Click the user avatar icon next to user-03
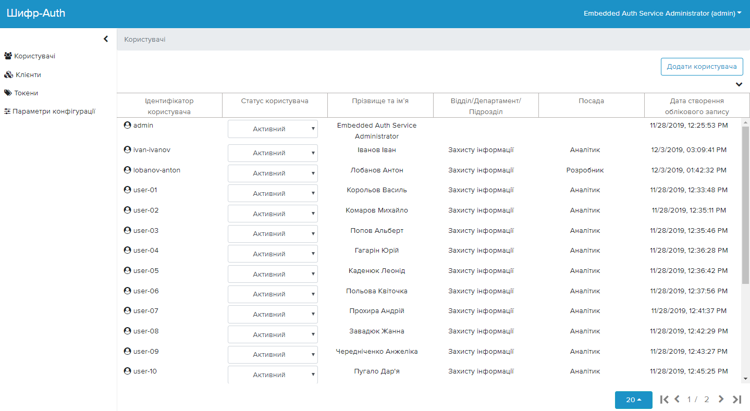The height and width of the screenshot is (411, 750). [127, 230]
